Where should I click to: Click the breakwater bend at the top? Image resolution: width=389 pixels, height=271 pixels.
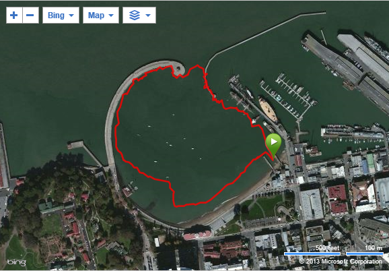209,62
